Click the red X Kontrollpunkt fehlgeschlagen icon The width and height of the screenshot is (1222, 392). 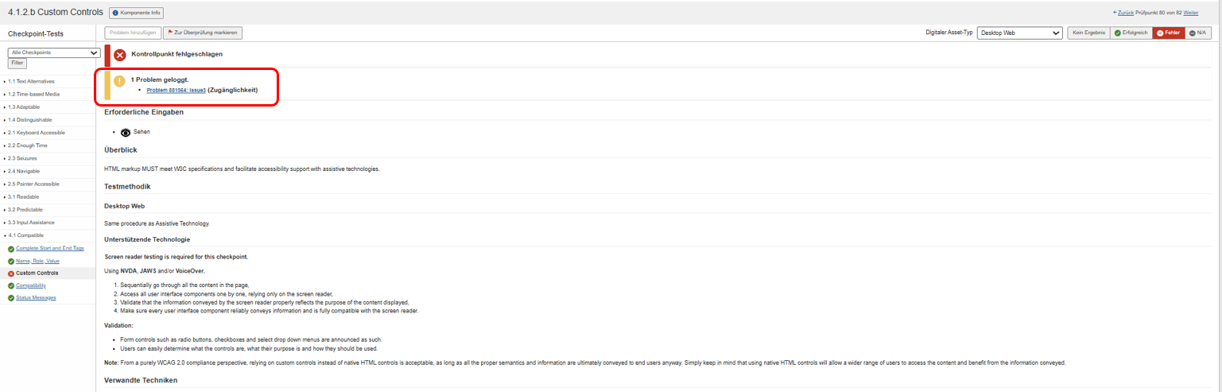[x=120, y=55]
